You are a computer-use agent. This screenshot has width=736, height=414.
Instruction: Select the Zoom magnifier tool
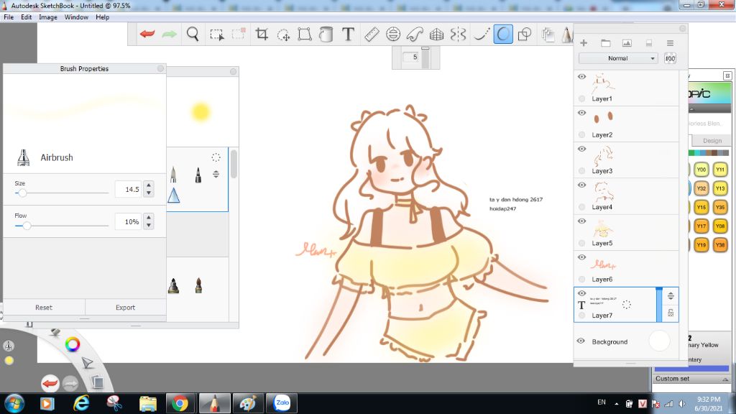(x=193, y=34)
